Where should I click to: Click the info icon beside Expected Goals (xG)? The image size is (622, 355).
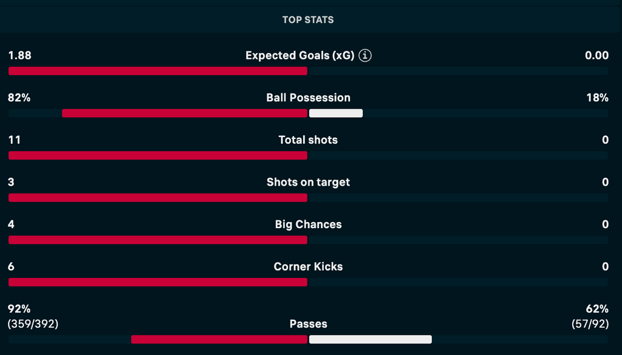365,56
